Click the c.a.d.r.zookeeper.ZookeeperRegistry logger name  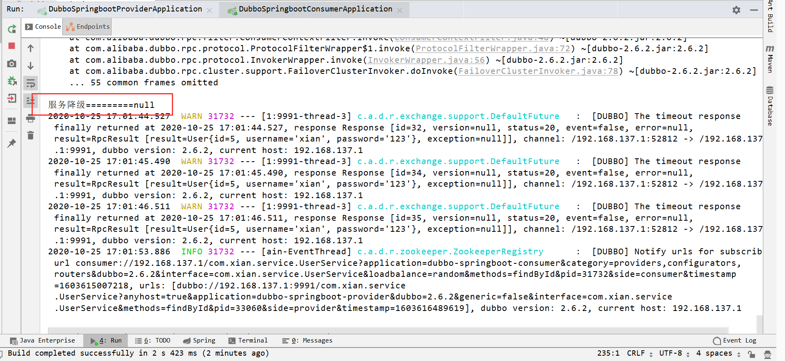tap(450, 251)
